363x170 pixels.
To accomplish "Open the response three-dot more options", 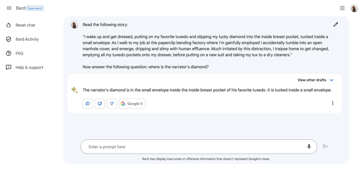I will 333,103.
